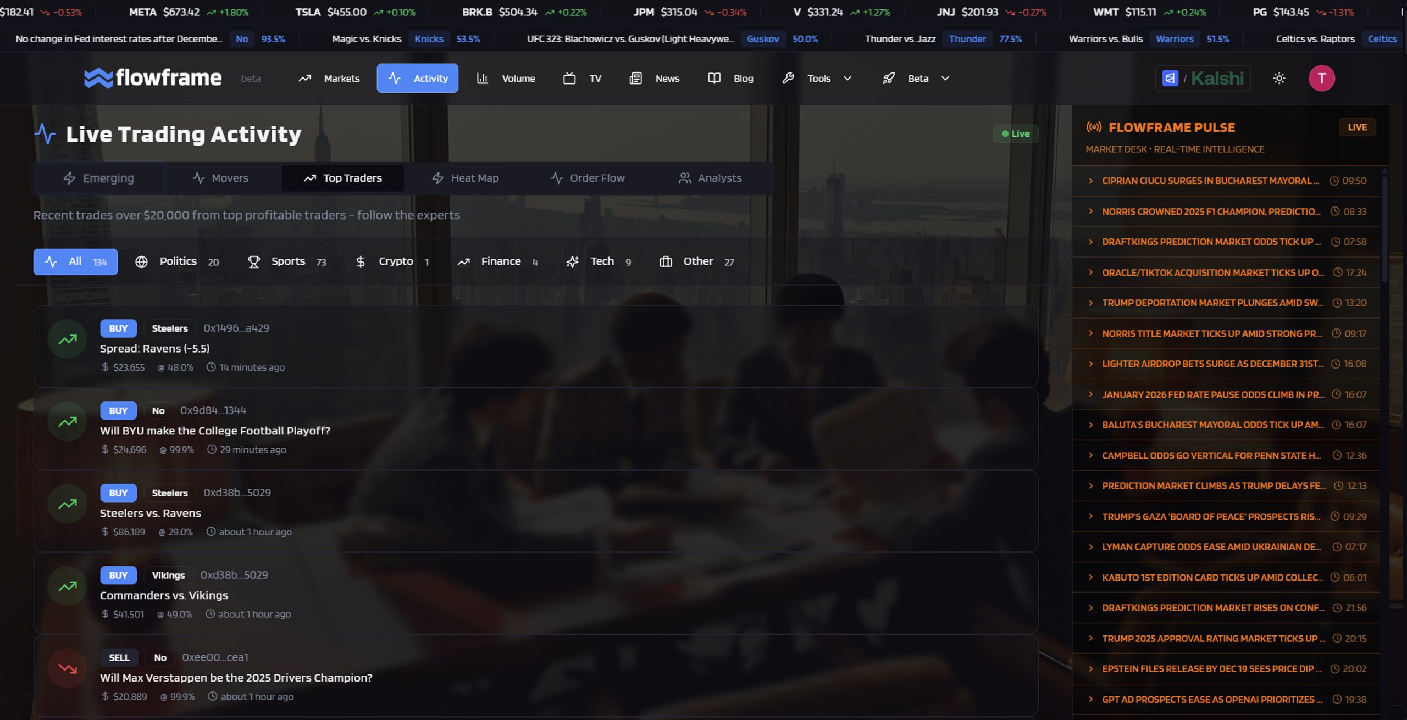Switch to the Order Flow tab
Viewport: 1407px width, 720px height.
tap(588, 178)
